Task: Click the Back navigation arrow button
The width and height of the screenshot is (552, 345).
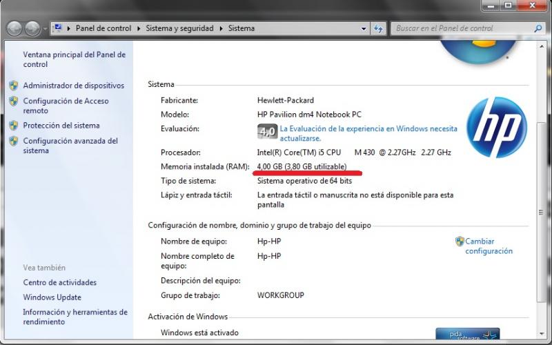Action: (14, 28)
